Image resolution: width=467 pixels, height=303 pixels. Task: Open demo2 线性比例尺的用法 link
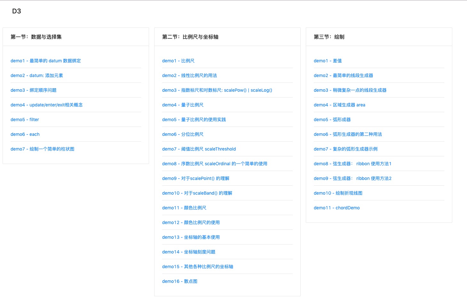click(x=190, y=75)
